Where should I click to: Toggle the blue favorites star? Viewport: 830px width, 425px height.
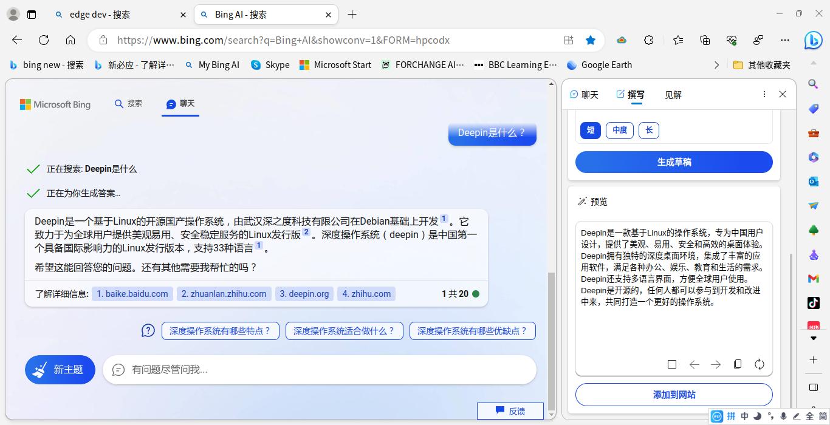tap(591, 40)
